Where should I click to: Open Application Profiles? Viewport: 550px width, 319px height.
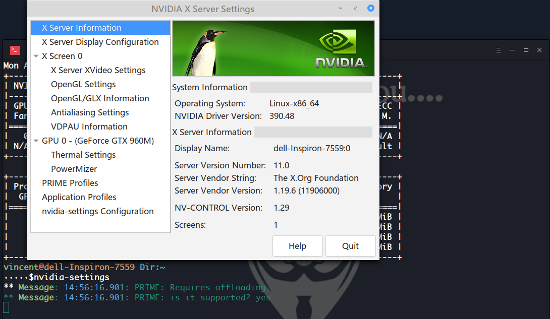coord(79,197)
